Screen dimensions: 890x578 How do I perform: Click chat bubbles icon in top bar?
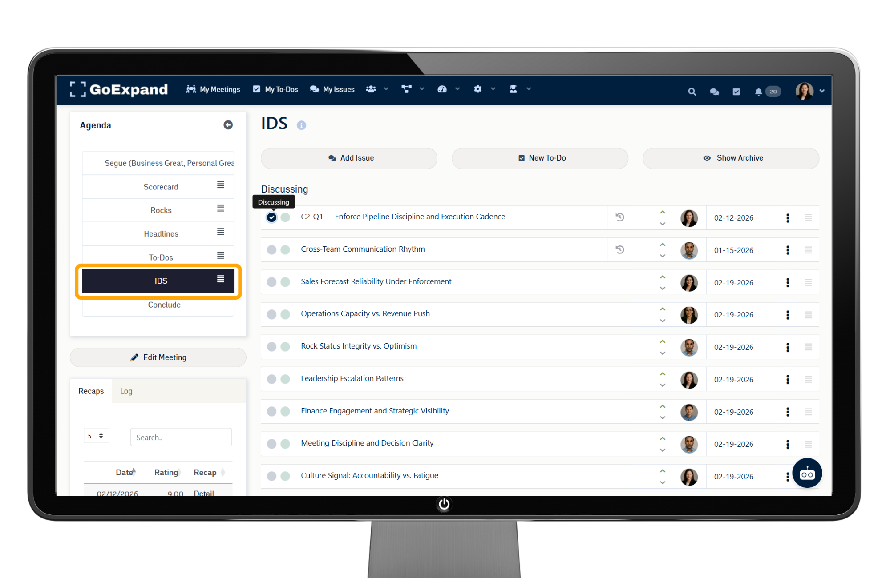(714, 92)
